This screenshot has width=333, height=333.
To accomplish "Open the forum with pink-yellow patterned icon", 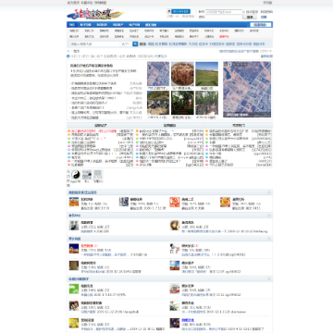I will click(x=225, y=202).
